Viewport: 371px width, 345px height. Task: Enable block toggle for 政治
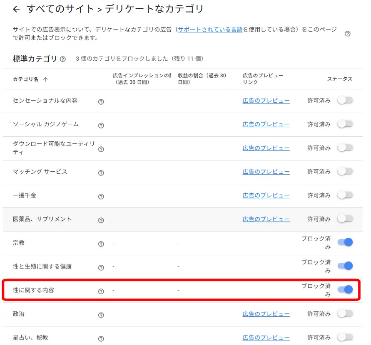click(x=345, y=313)
